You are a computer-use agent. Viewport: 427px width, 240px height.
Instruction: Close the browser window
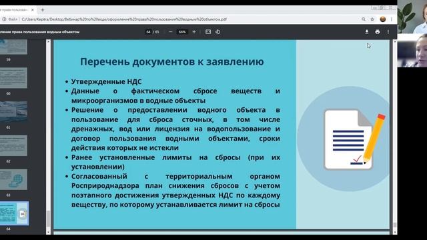coord(391,8)
